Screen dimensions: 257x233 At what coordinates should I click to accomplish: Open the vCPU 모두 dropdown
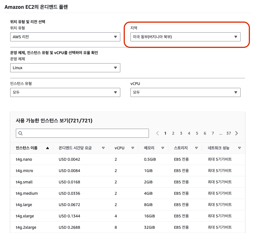click(185, 92)
